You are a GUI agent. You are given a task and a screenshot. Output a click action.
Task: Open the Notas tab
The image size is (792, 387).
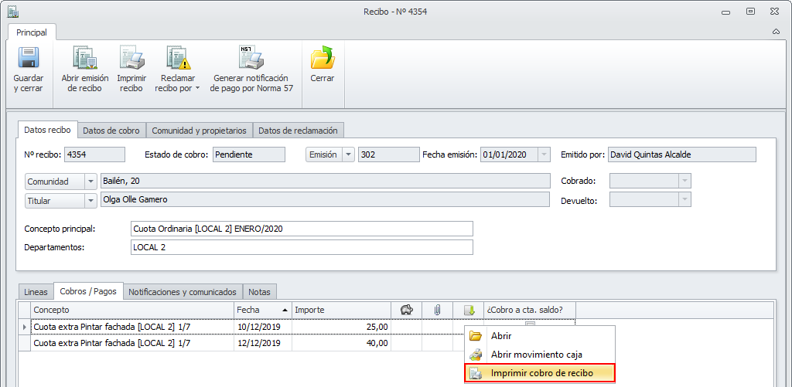tap(260, 292)
